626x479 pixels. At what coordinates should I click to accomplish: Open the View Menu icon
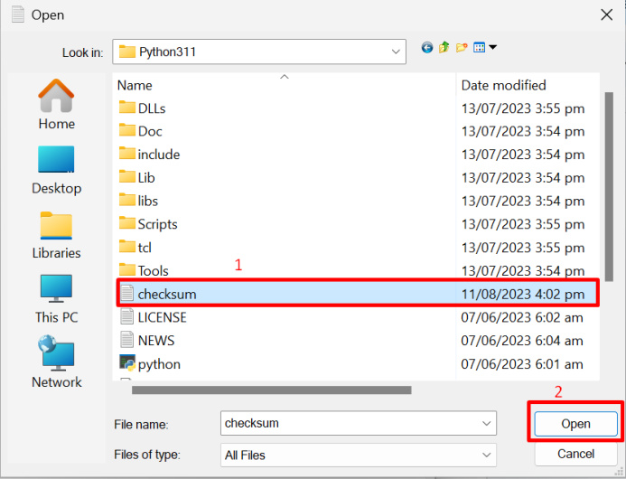click(x=479, y=48)
